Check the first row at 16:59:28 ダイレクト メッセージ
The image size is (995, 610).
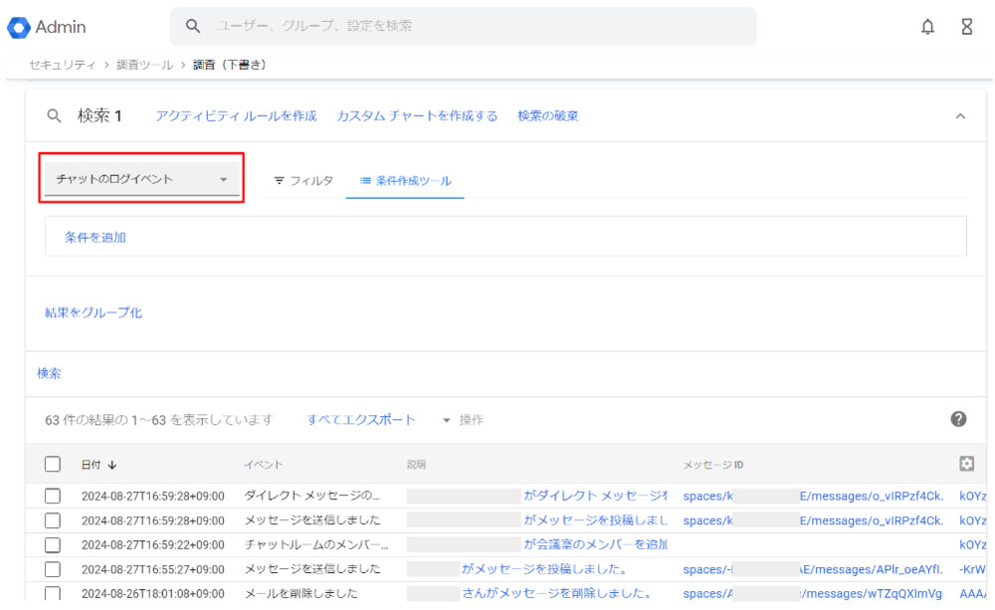tap(53, 496)
